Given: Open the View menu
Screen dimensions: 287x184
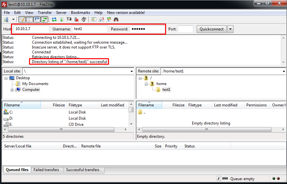Looking at the screenshot, I should tap(29, 13).
